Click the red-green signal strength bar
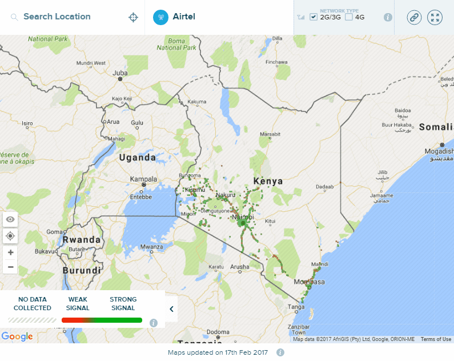 [x=102, y=320]
